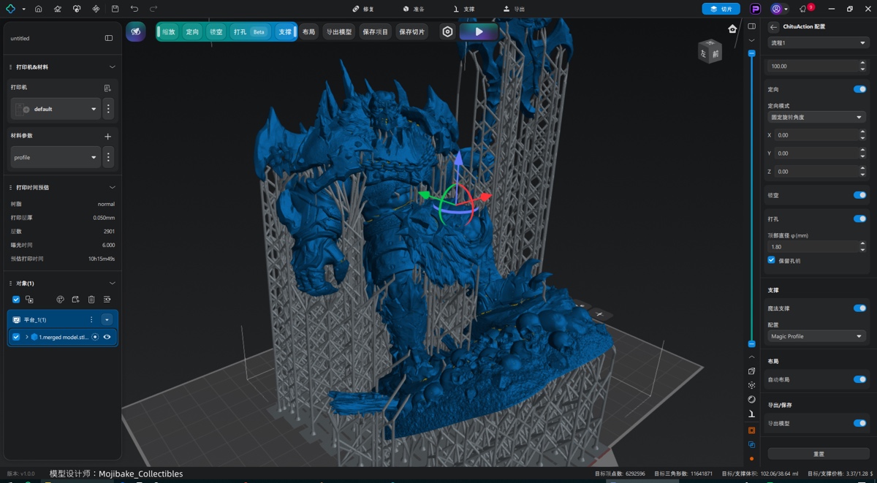Click the 切片 slice button
The image size is (877, 483).
point(721,9)
